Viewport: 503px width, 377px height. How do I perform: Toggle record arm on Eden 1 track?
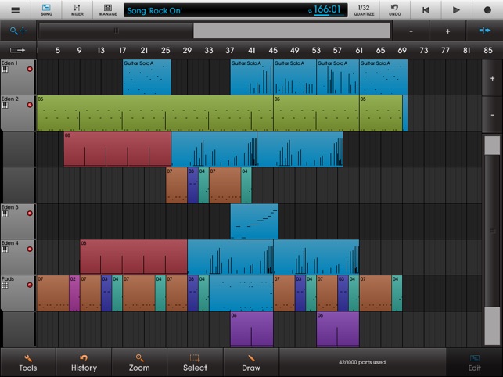pos(30,70)
